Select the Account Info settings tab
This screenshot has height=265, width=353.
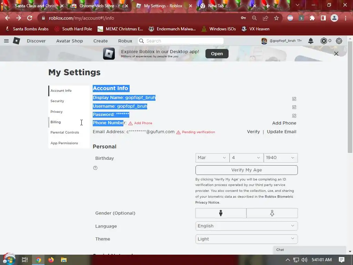pyautogui.click(x=69, y=91)
